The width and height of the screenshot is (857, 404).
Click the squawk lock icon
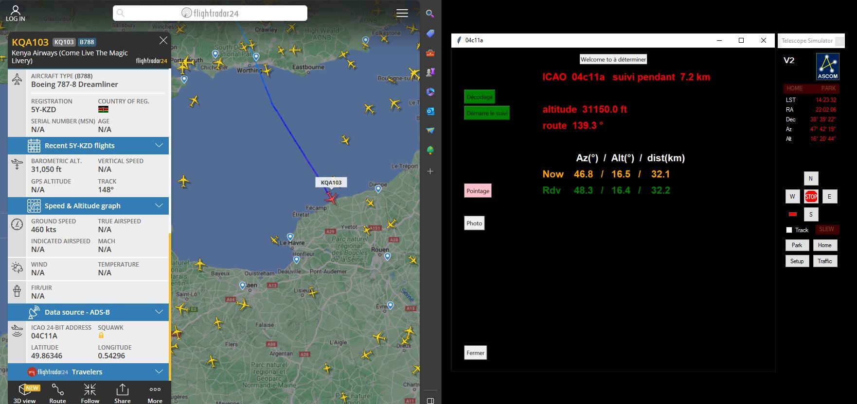coord(101,335)
